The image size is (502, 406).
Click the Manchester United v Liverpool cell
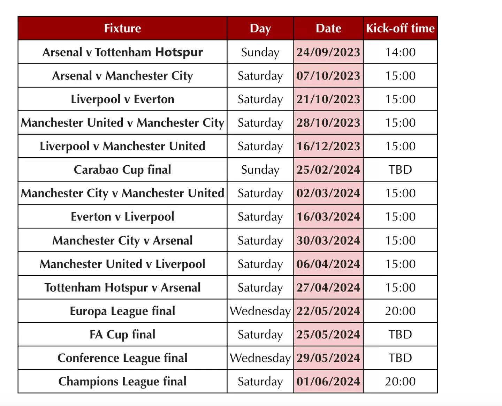pos(122,264)
